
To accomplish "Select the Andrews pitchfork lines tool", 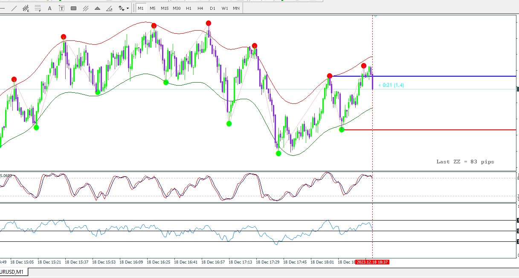I will pyautogui.click(x=85, y=8).
